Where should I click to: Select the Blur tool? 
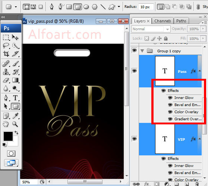6,88
